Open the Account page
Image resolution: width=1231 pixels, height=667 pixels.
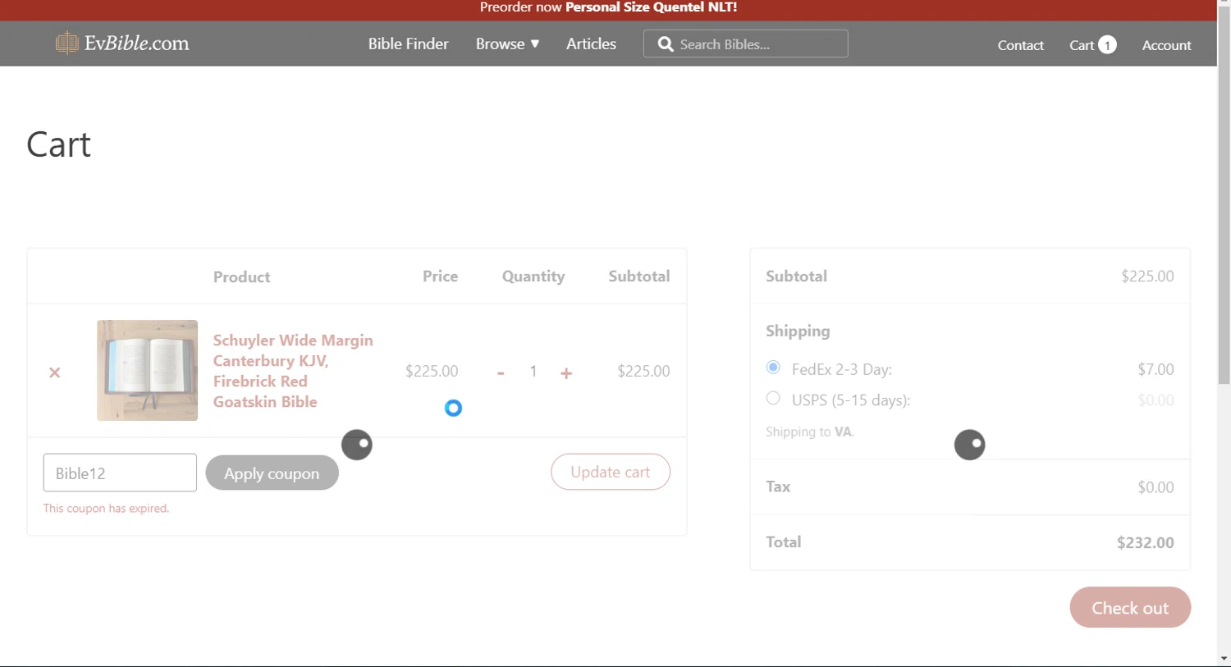click(x=1167, y=45)
